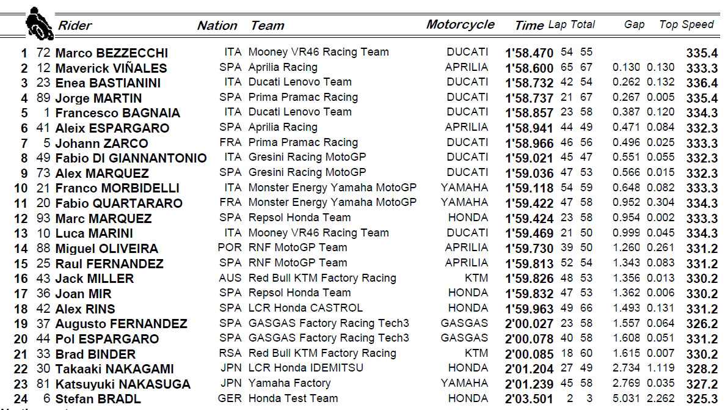Select Maverick VIÑALES rider name
This screenshot has height=410, width=725.
click(x=111, y=68)
